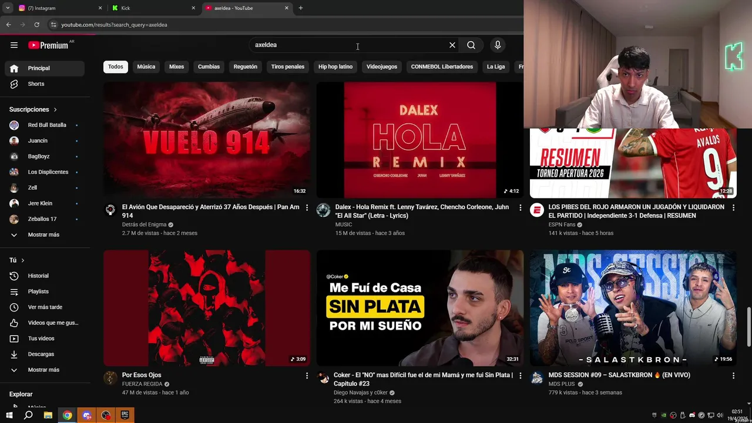Image resolution: width=752 pixels, height=423 pixels.
Task: Open Los Displicentes subscription channel
Action: 45,172
